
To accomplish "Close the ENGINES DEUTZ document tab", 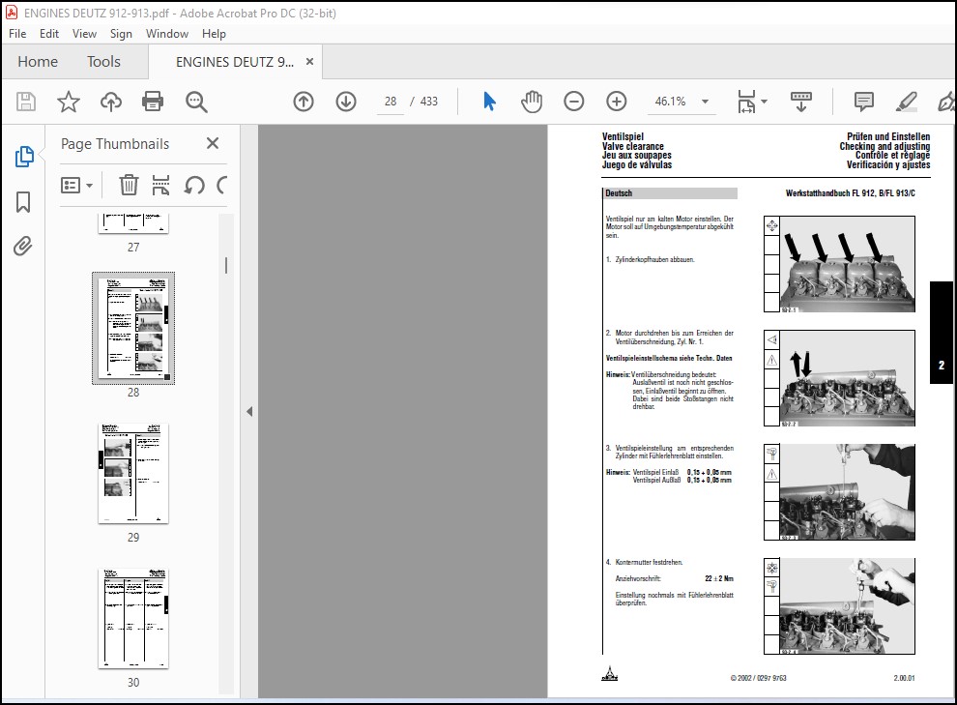I will [x=309, y=62].
